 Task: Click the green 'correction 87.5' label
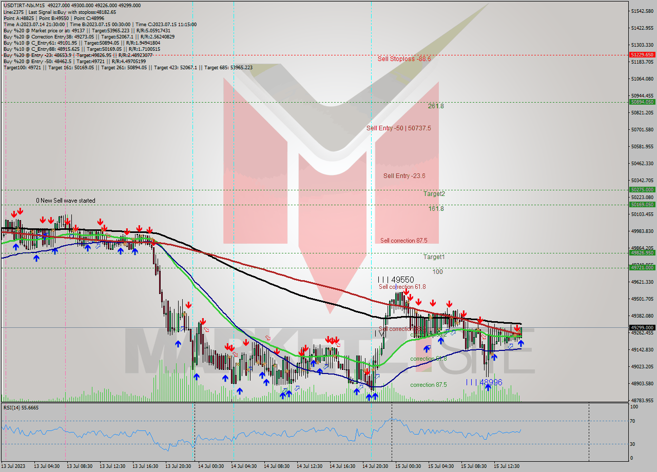click(429, 385)
